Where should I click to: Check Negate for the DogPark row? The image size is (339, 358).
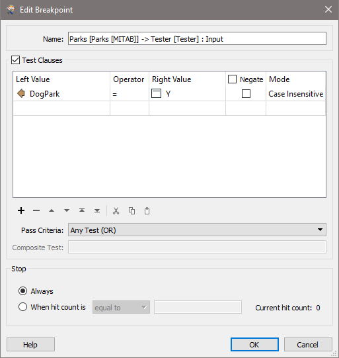tap(246, 93)
